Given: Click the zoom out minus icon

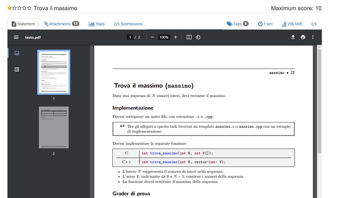Looking at the screenshot, I should coord(152,37).
